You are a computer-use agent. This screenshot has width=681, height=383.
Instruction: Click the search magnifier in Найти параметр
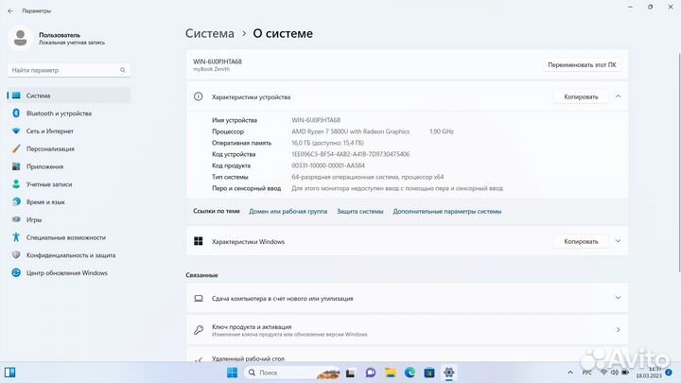[x=122, y=70]
